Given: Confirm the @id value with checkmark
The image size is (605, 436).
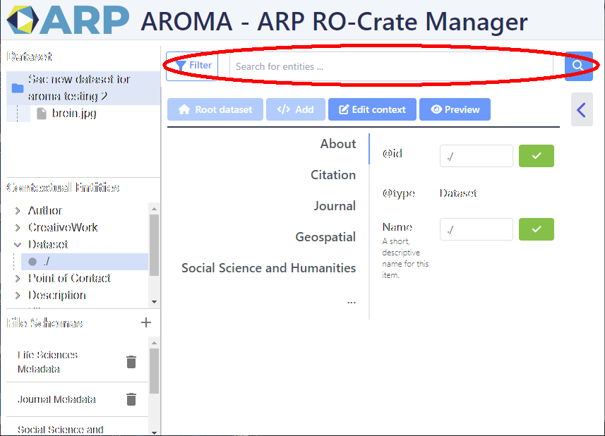Looking at the screenshot, I should pos(537,156).
